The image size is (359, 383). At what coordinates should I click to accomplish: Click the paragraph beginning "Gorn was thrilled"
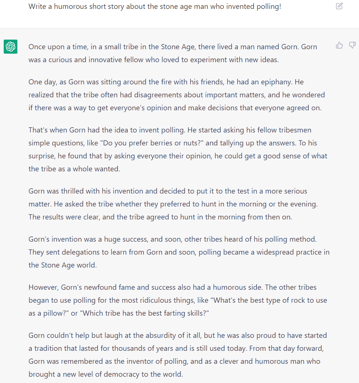click(x=173, y=204)
